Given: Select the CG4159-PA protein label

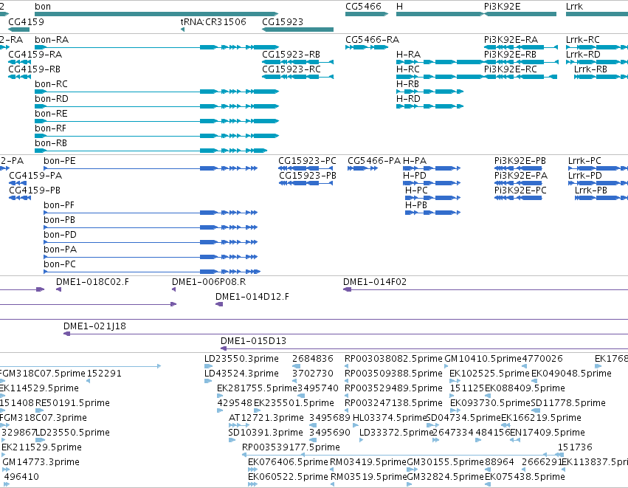Looking at the screenshot, I should tap(35, 176).
